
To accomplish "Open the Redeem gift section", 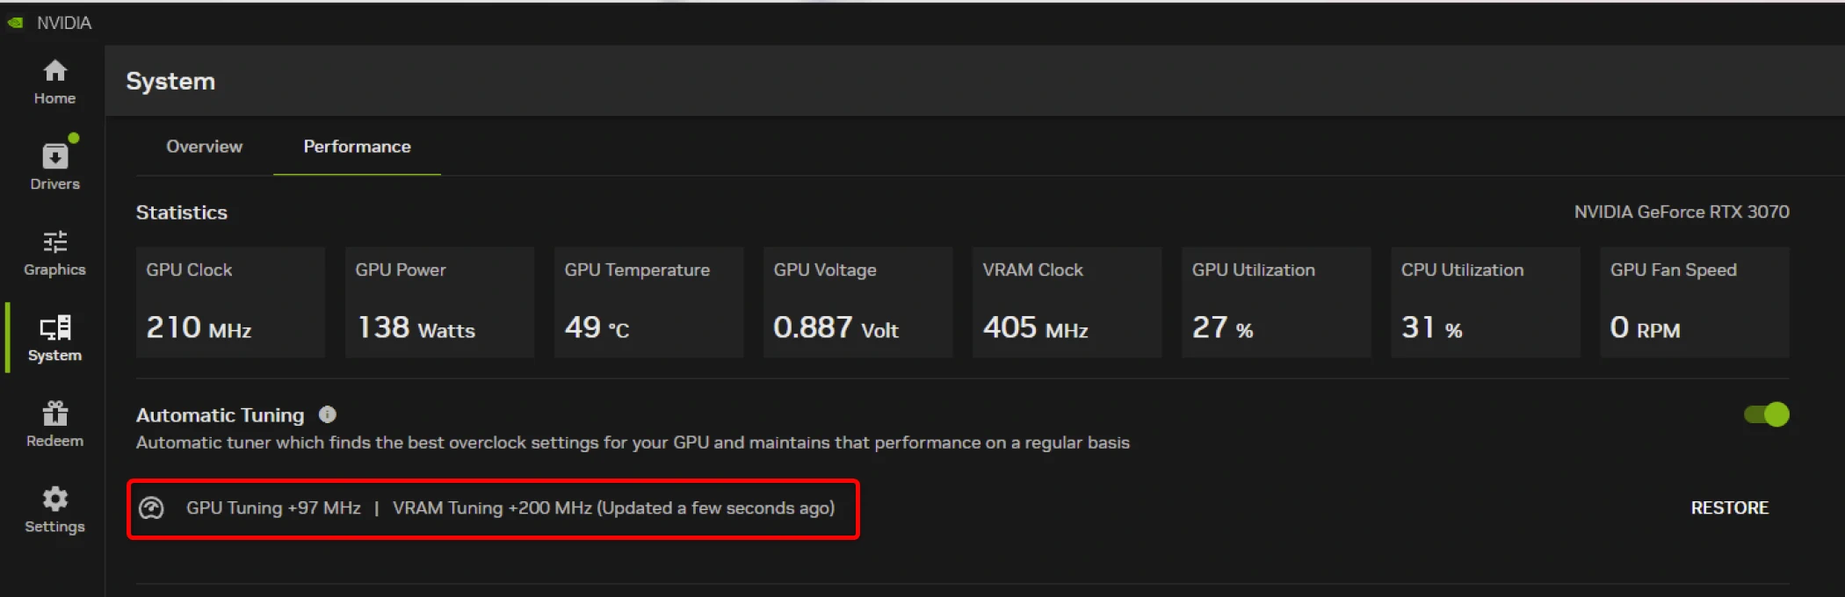I will (54, 424).
